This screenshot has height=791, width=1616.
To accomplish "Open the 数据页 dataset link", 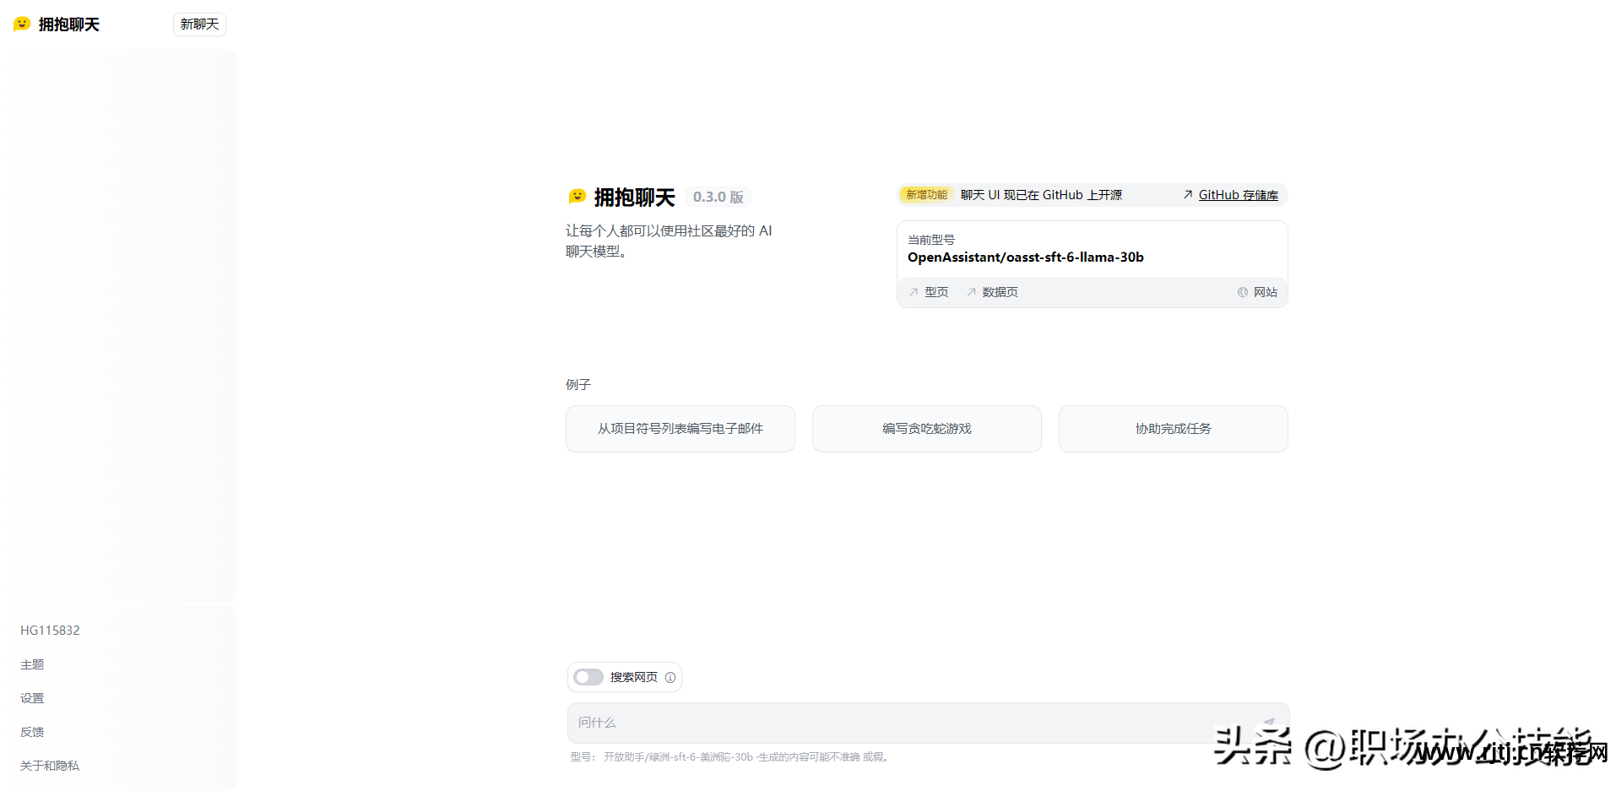I will click(1000, 292).
